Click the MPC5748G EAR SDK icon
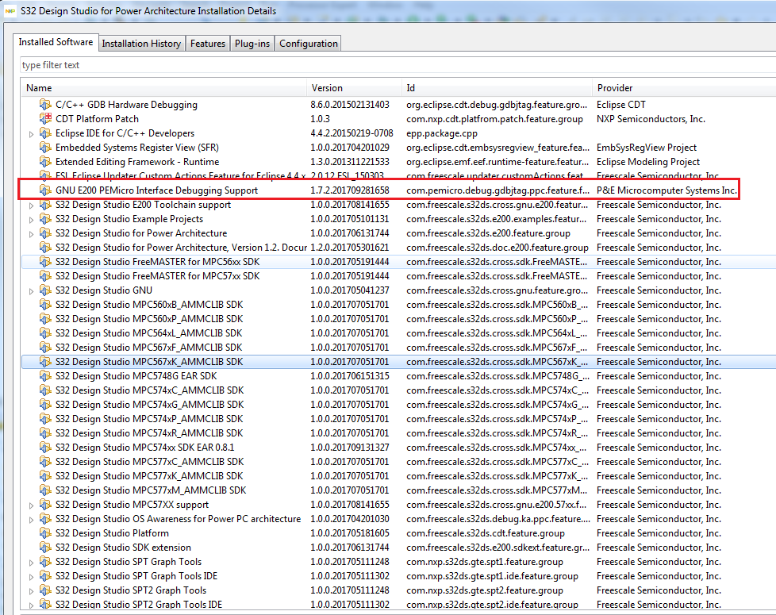This screenshot has width=776, height=615. (45, 376)
